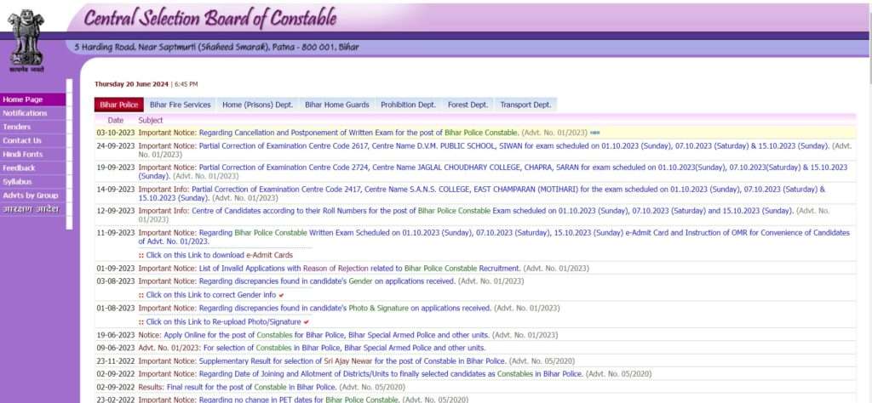Open the link to correct Gender info
The height and width of the screenshot is (403, 872).
click(210, 295)
